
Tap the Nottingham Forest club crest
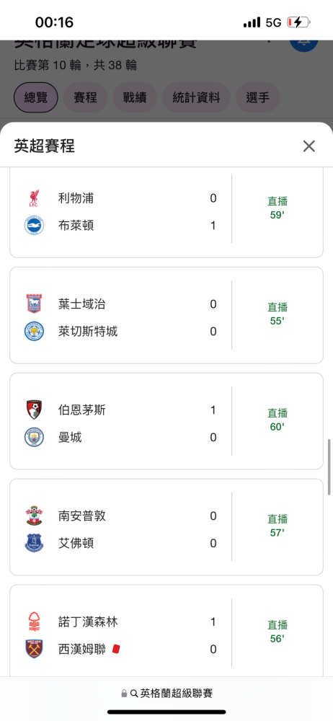[x=34, y=622]
